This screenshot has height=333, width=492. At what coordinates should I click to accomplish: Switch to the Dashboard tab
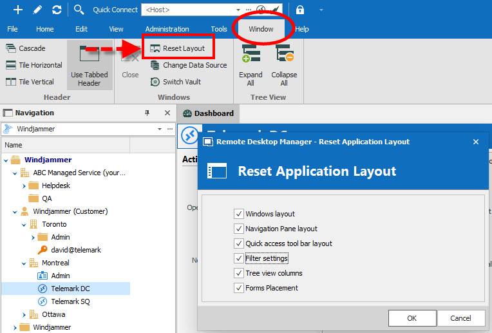[x=208, y=113]
